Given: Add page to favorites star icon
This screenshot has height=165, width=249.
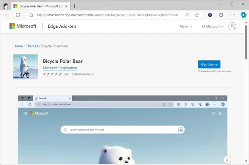Looking at the screenshot, I should [x=197, y=15].
